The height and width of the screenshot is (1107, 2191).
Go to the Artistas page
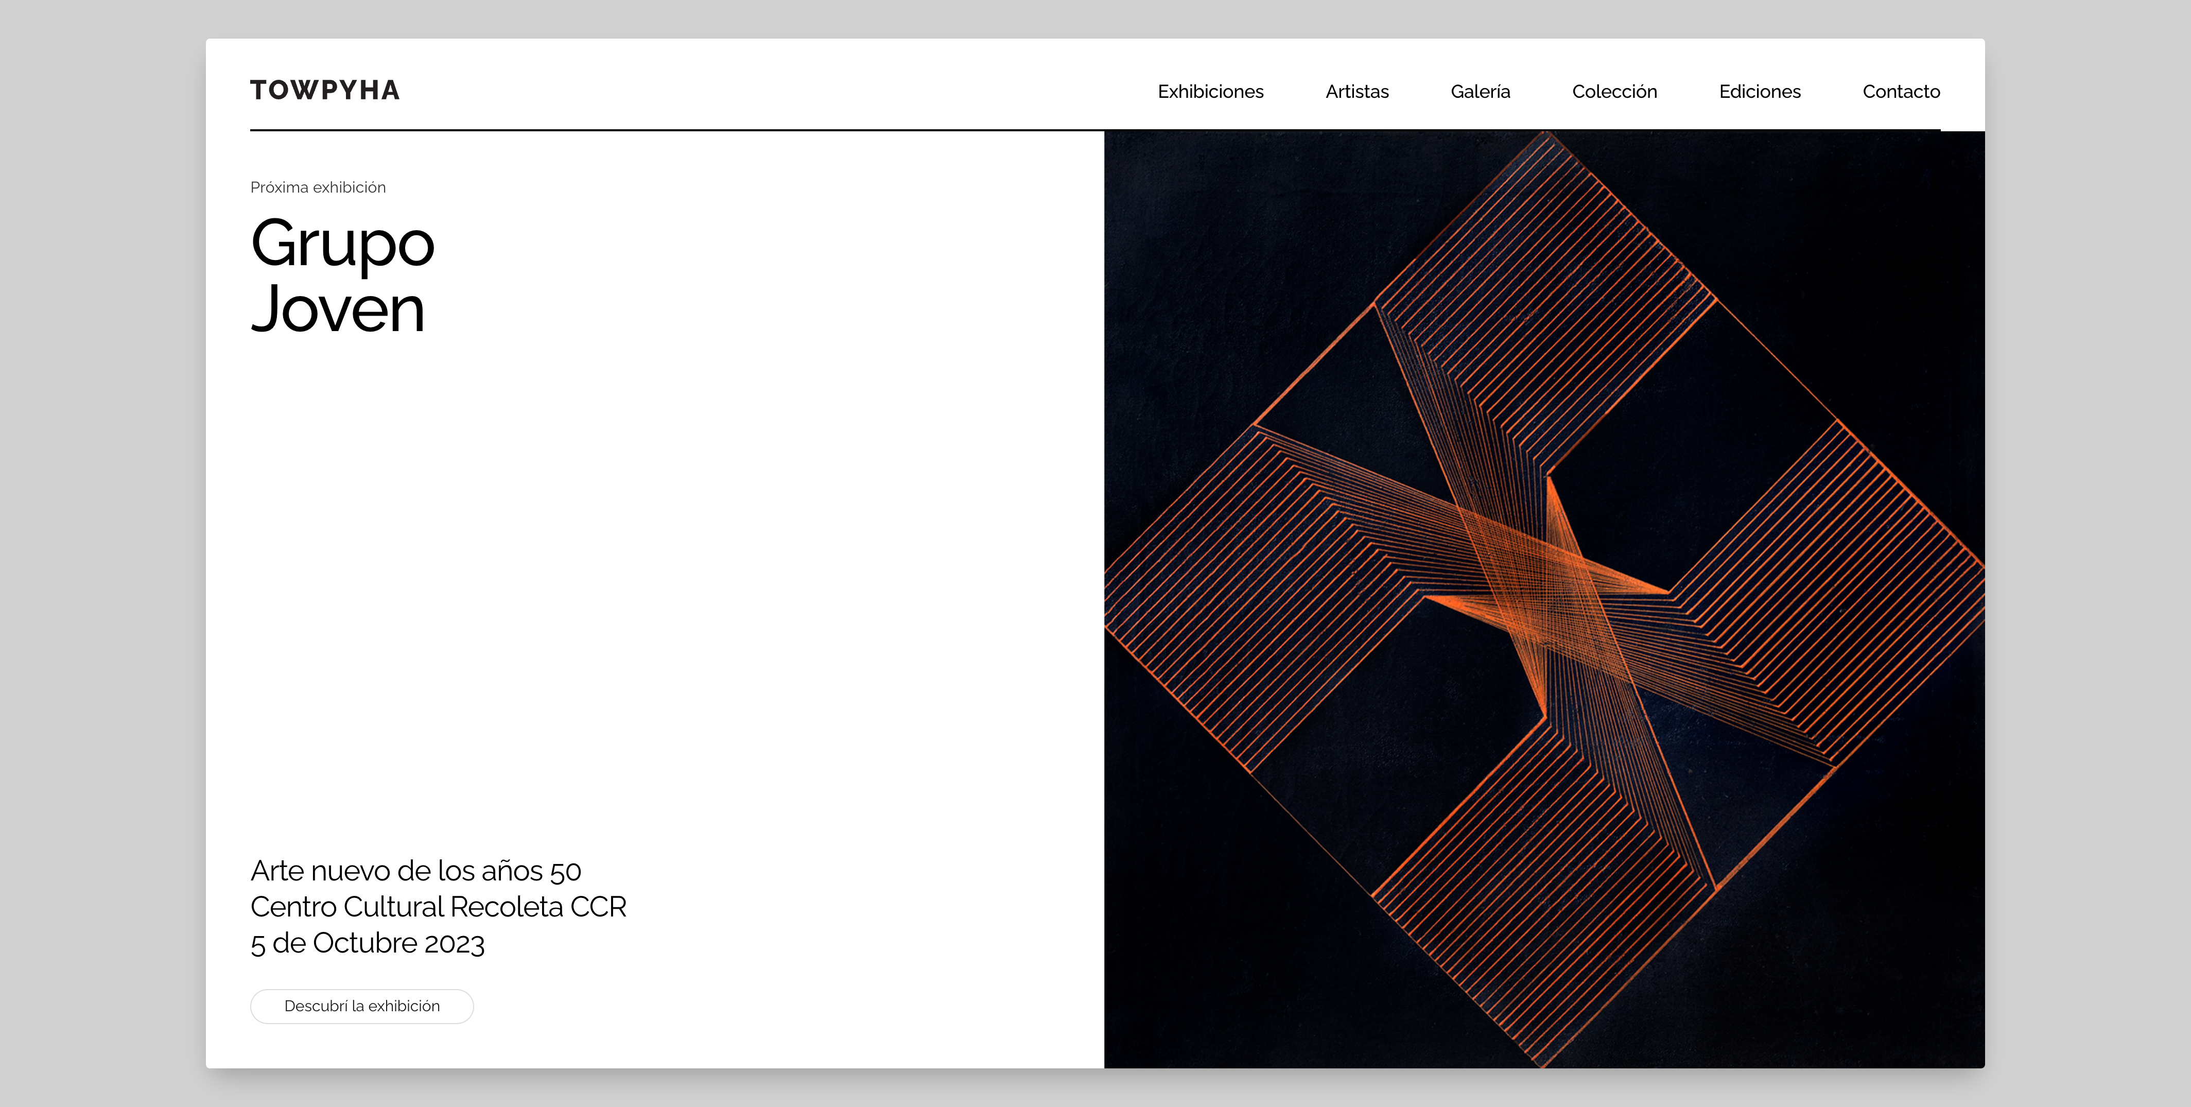coord(1357,92)
